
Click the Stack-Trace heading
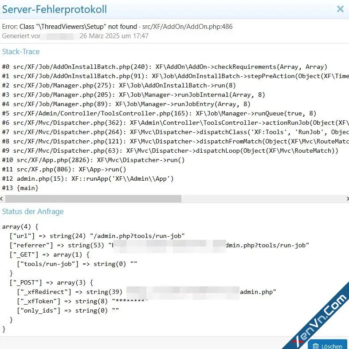click(21, 52)
